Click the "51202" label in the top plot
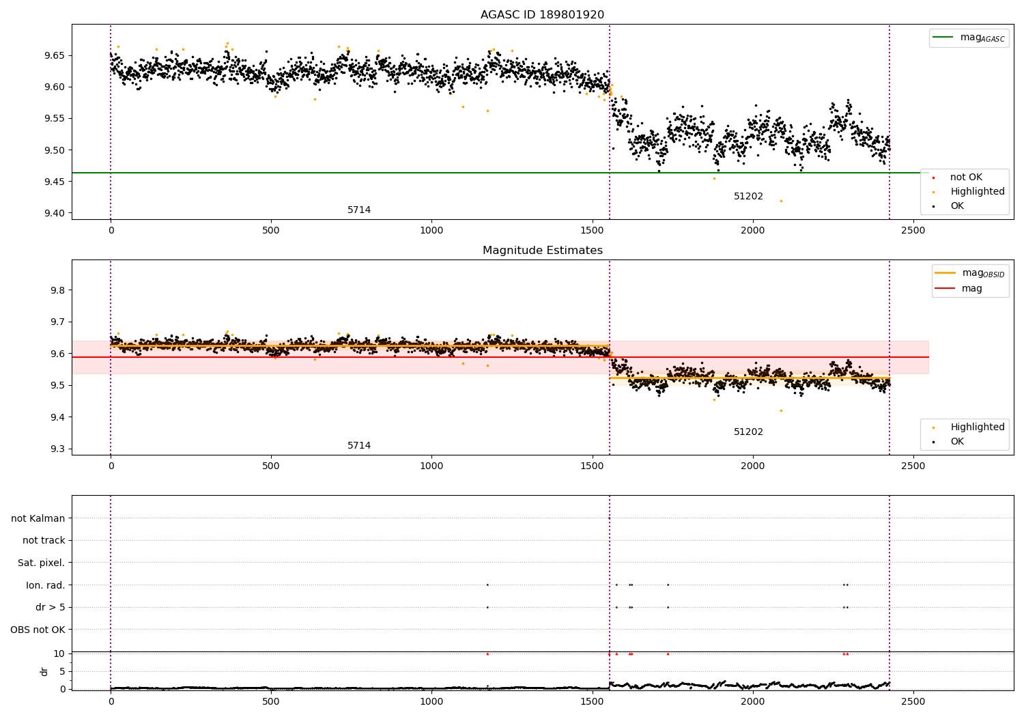The image size is (1024, 717). coord(748,197)
